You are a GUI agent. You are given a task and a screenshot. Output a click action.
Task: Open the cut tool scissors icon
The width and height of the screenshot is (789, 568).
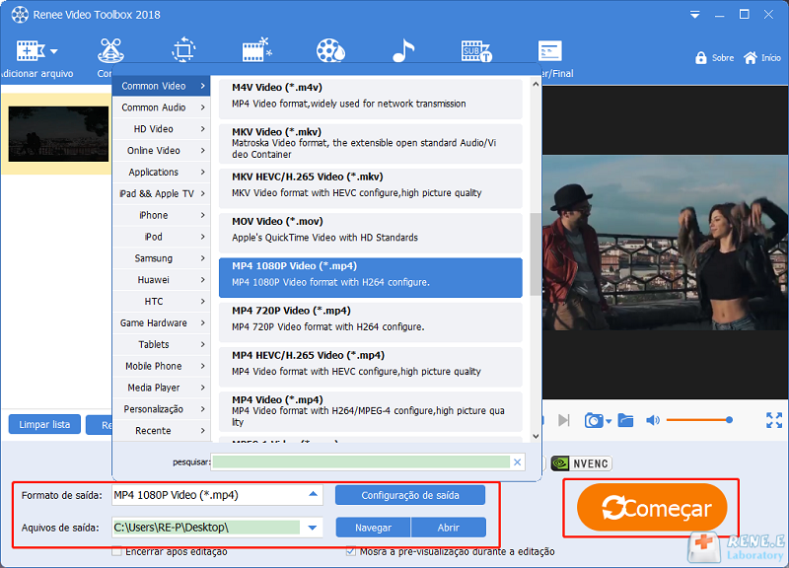[110, 50]
